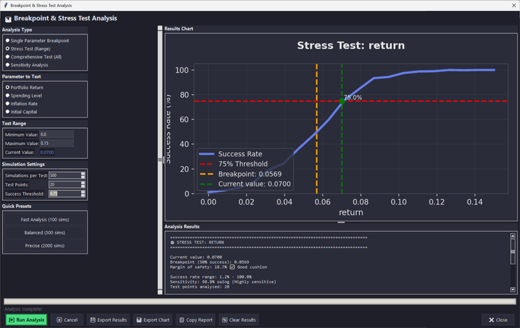520x328 pixels.
Task: Click the Close button at bottom right
Action: 498,320
